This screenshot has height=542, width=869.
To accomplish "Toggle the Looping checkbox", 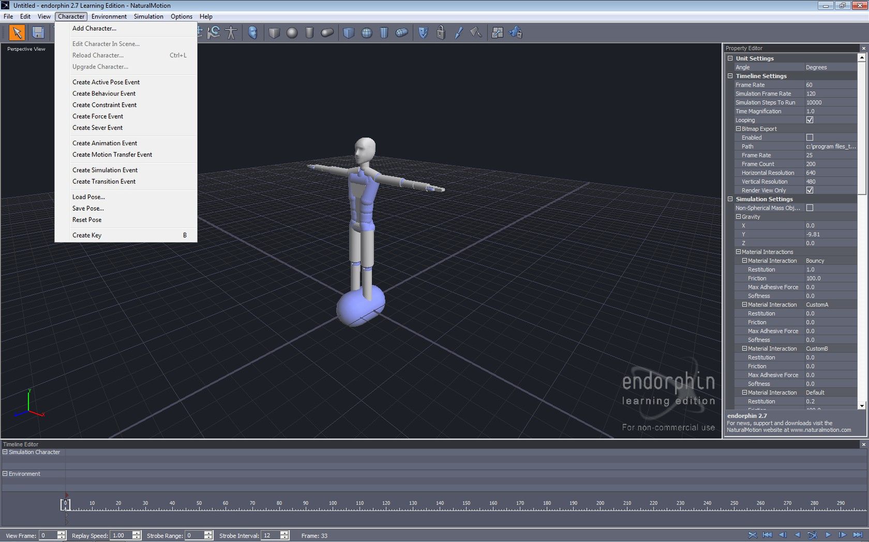I will 810,119.
